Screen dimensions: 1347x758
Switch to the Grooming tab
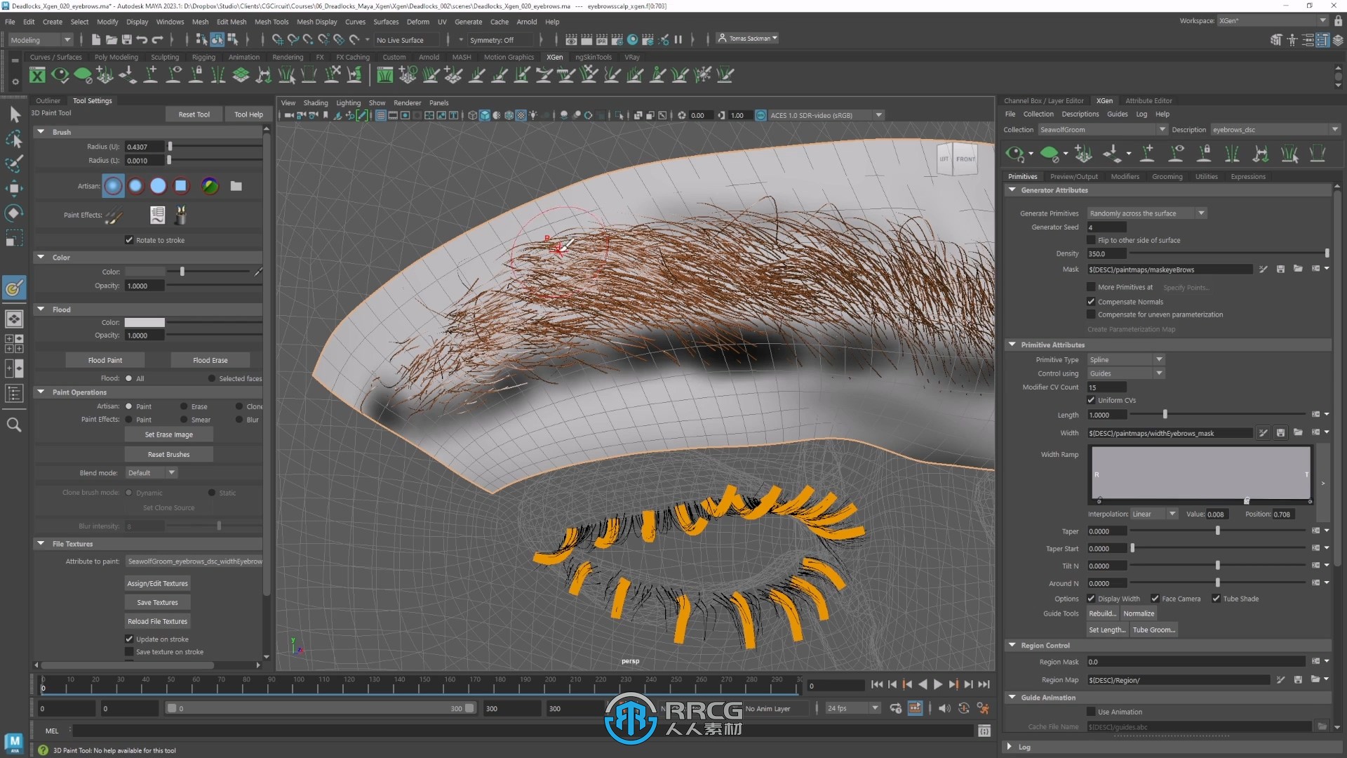(x=1167, y=177)
